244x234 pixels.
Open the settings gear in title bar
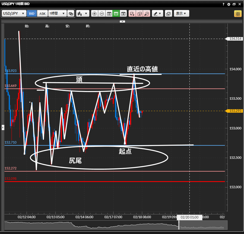229,4
